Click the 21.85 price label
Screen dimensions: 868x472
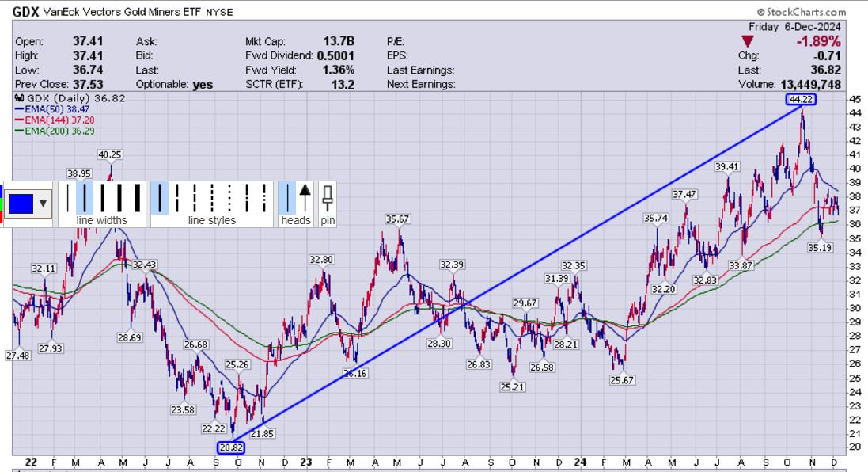tap(262, 434)
